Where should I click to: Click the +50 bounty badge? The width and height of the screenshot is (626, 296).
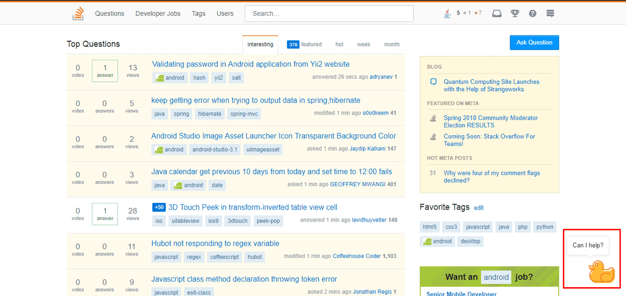coord(159,207)
